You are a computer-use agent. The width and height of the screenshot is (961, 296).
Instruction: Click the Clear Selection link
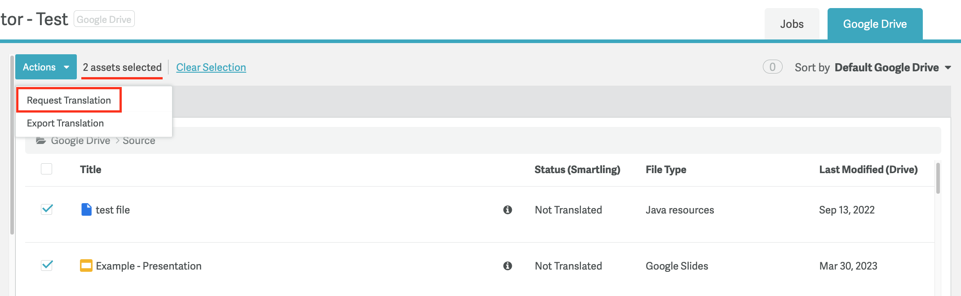point(211,67)
